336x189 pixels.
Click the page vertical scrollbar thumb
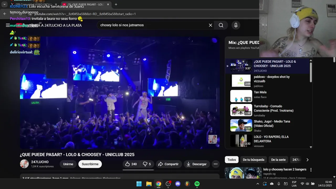pyautogui.click(x=334, y=60)
